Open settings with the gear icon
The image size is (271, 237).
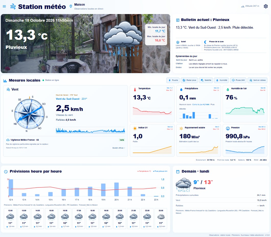coord(266,6)
